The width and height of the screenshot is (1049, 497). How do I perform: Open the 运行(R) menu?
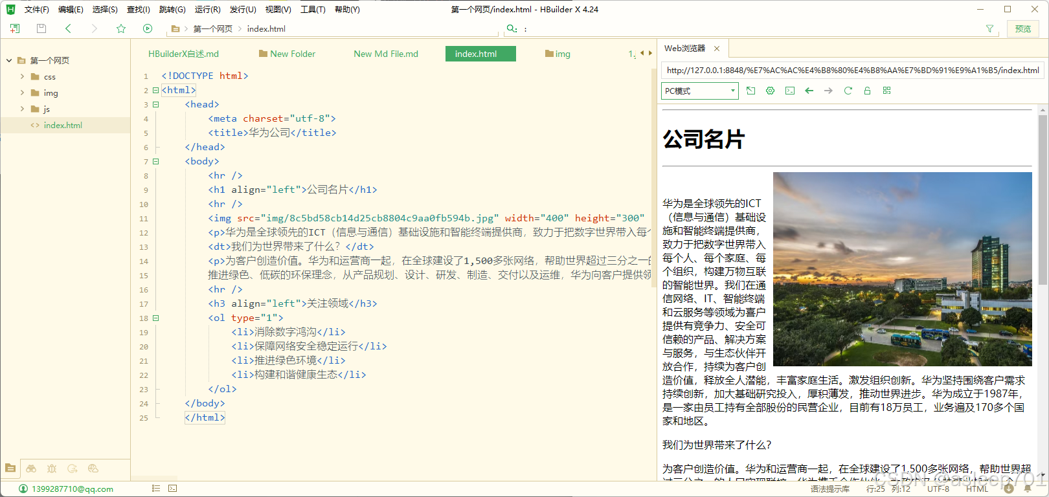pyautogui.click(x=207, y=10)
